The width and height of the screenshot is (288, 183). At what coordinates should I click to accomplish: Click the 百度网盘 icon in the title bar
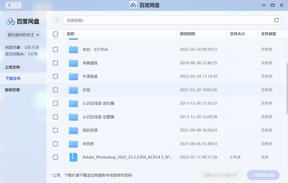click(133, 5)
